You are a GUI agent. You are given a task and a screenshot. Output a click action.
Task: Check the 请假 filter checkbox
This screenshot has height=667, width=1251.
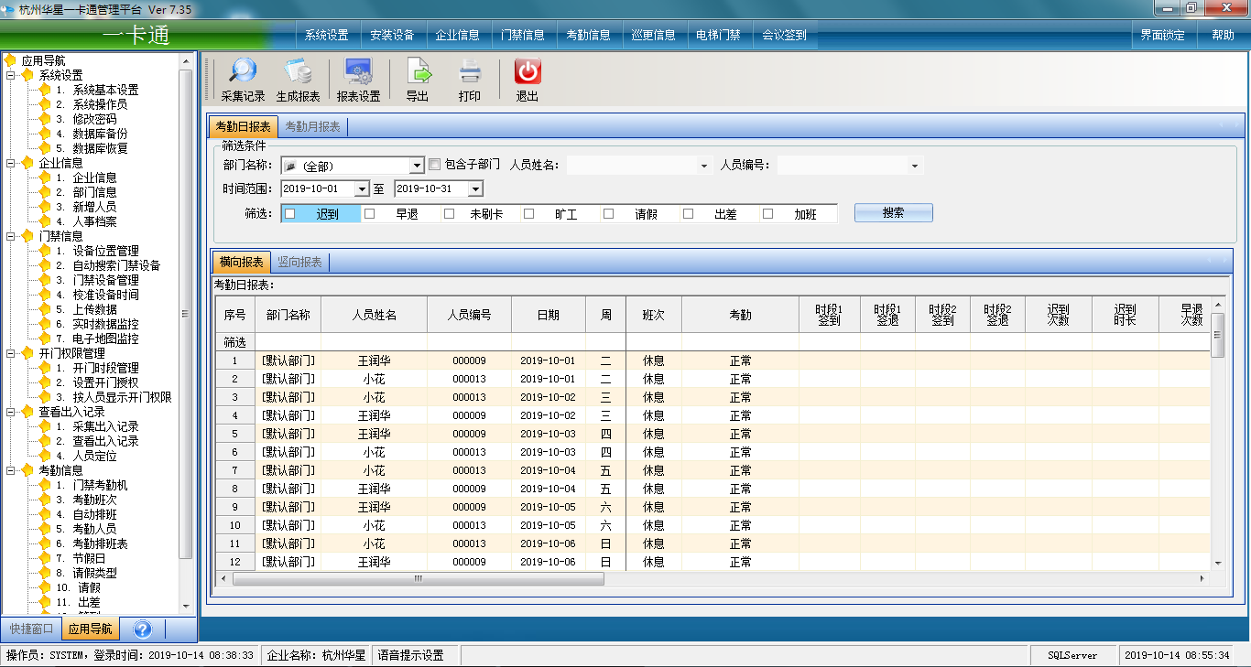pos(609,213)
